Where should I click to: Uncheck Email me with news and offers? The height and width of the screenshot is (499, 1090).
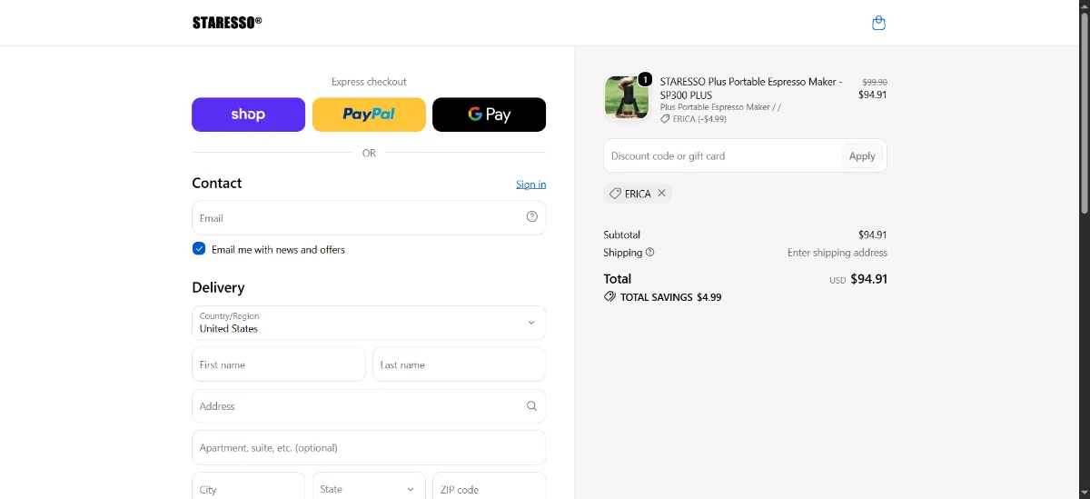(x=199, y=249)
